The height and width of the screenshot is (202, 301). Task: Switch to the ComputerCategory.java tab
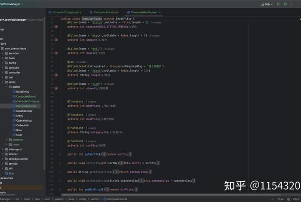tap(65, 12)
